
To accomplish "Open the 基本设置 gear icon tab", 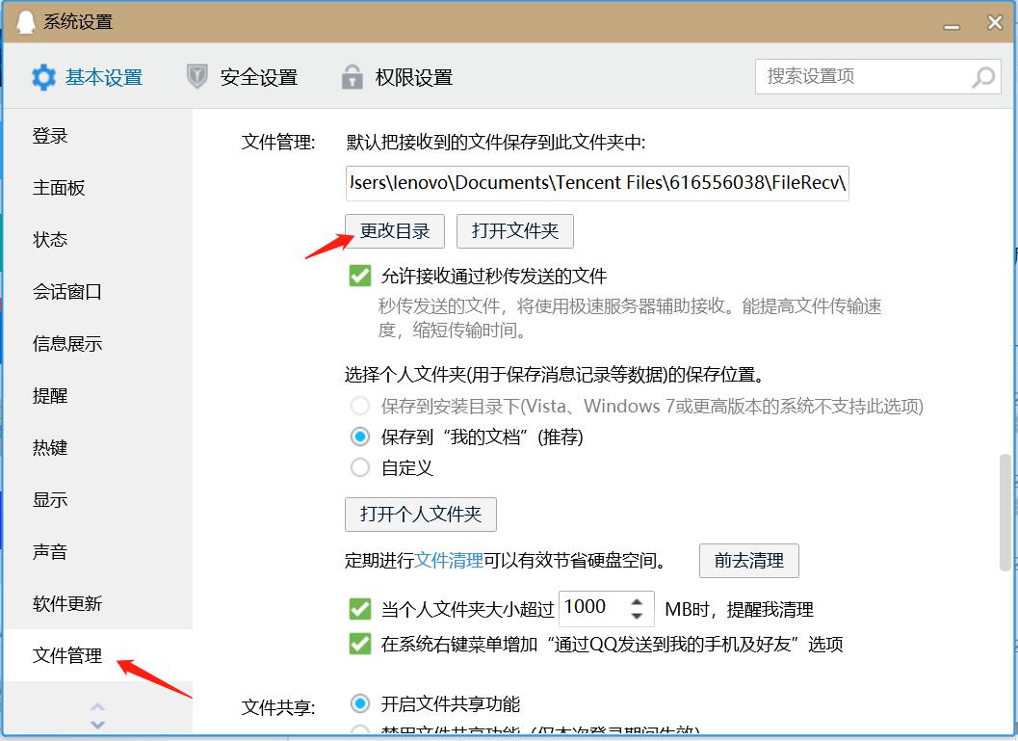I will click(x=43, y=77).
